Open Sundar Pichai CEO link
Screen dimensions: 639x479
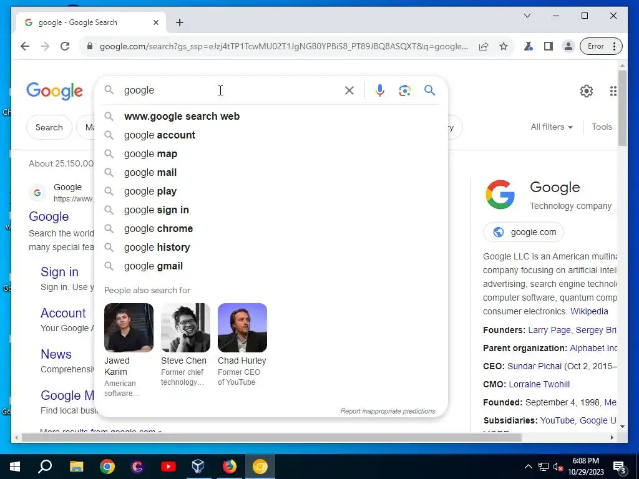coord(534,366)
